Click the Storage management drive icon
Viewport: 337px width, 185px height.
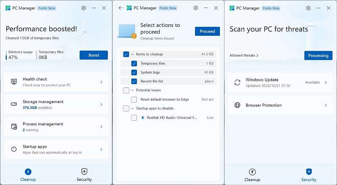(14, 104)
